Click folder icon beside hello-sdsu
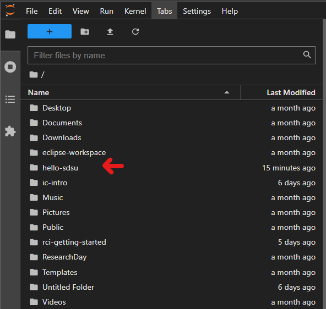This screenshot has width=326, height=309. pos(34,168)
